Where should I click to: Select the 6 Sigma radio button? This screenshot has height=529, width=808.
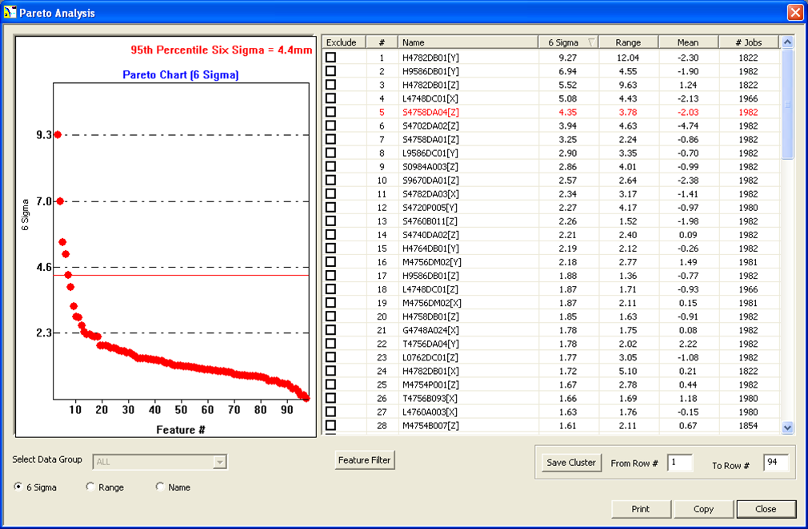[17, 487]
